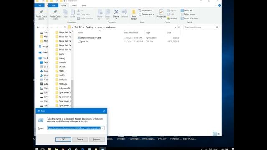This screenshot has height=150, width=267.
Task: Create a New folder from the ribbon
Action: coord(134,14)
